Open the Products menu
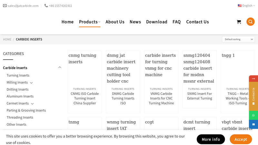The height and width of the screenshot is (145, 258). tap(90, 22)
